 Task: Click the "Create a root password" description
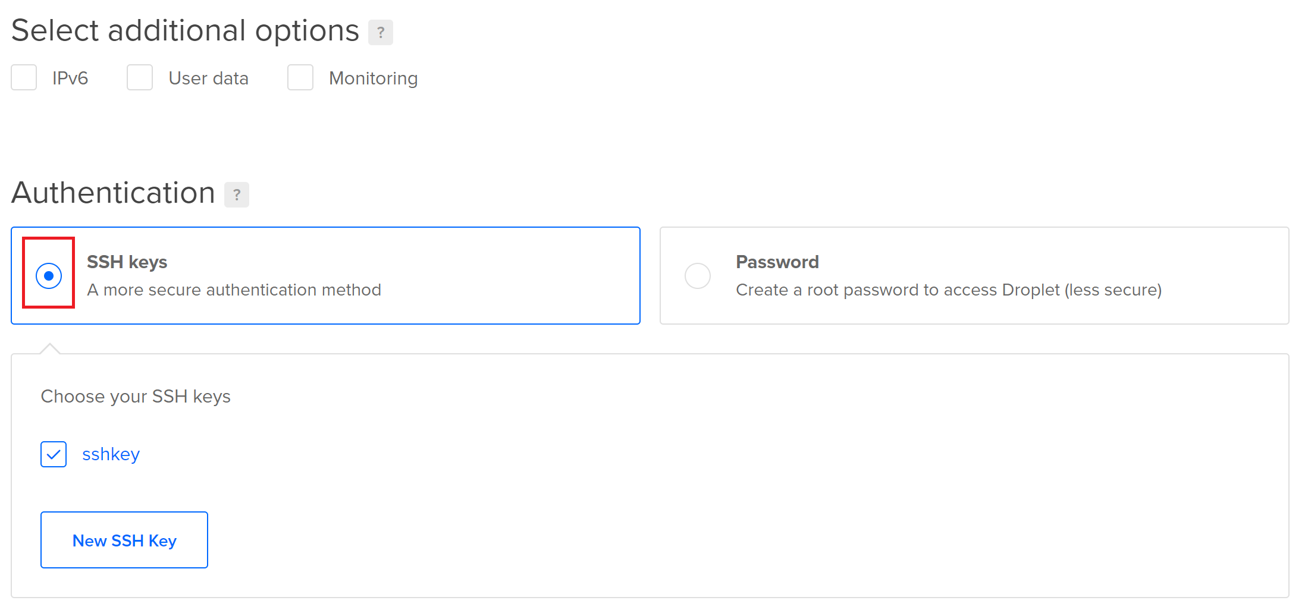pyautogui.click(x=948, y=290)
